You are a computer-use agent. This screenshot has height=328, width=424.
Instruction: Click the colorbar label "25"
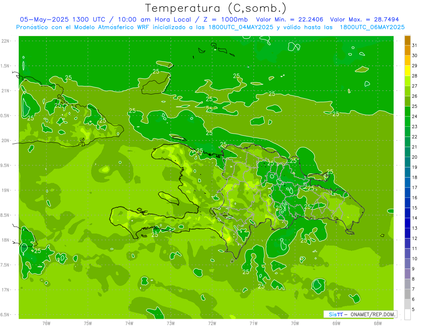point(415,106)
